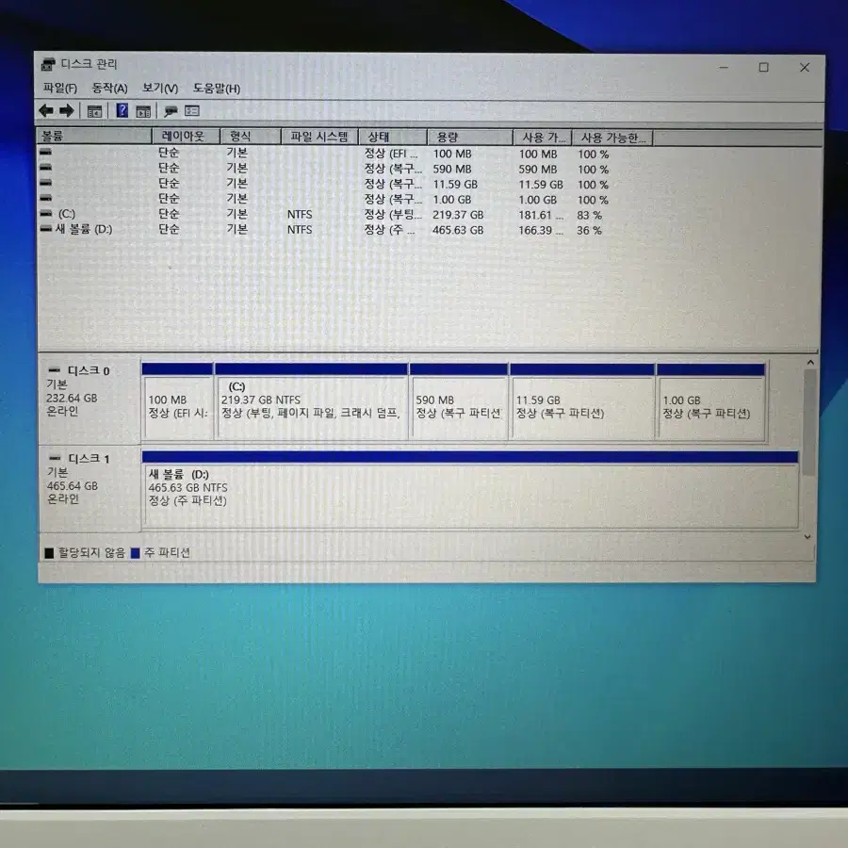
Task: Open the 동작(A) menu
Action: [110, 89]
